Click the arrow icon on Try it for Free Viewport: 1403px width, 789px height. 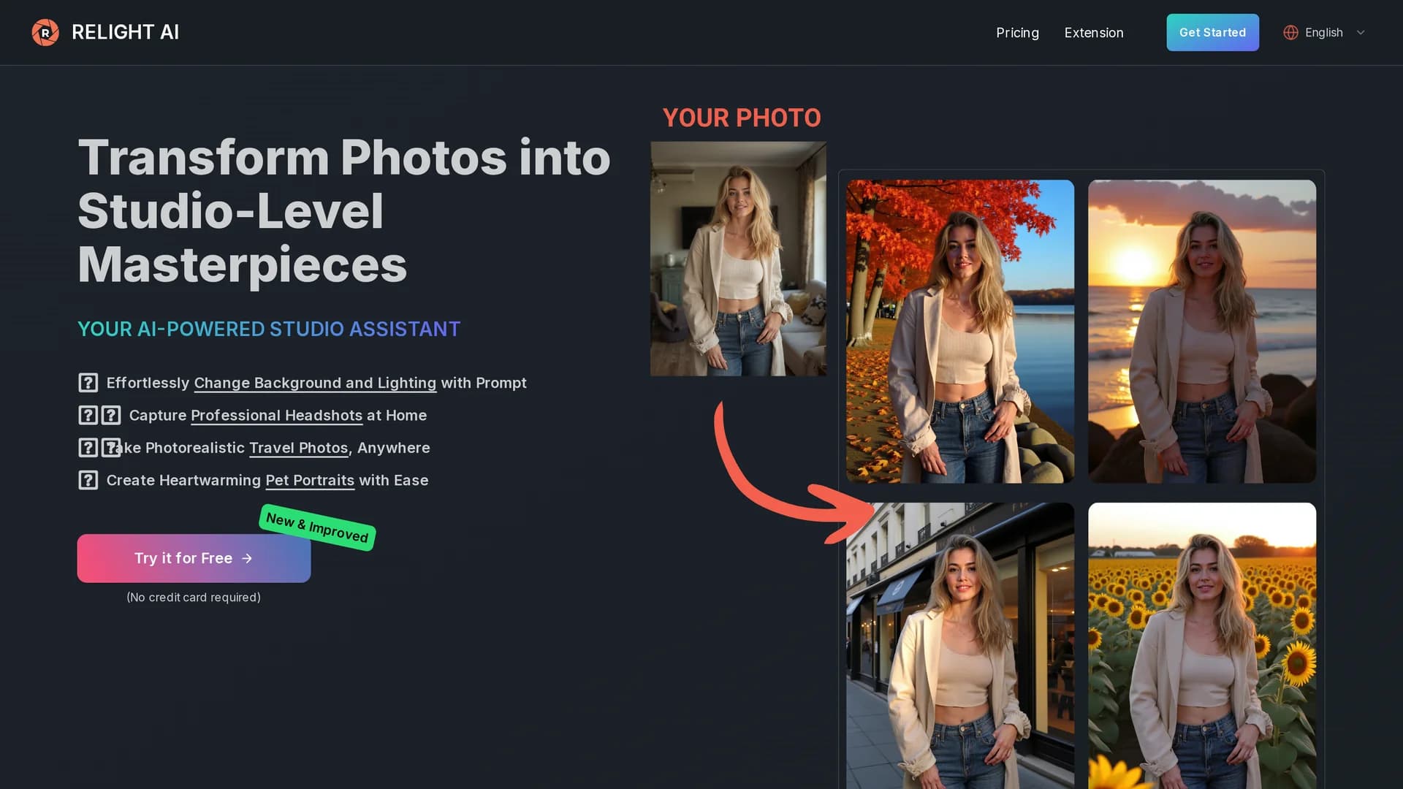(247, 558)
